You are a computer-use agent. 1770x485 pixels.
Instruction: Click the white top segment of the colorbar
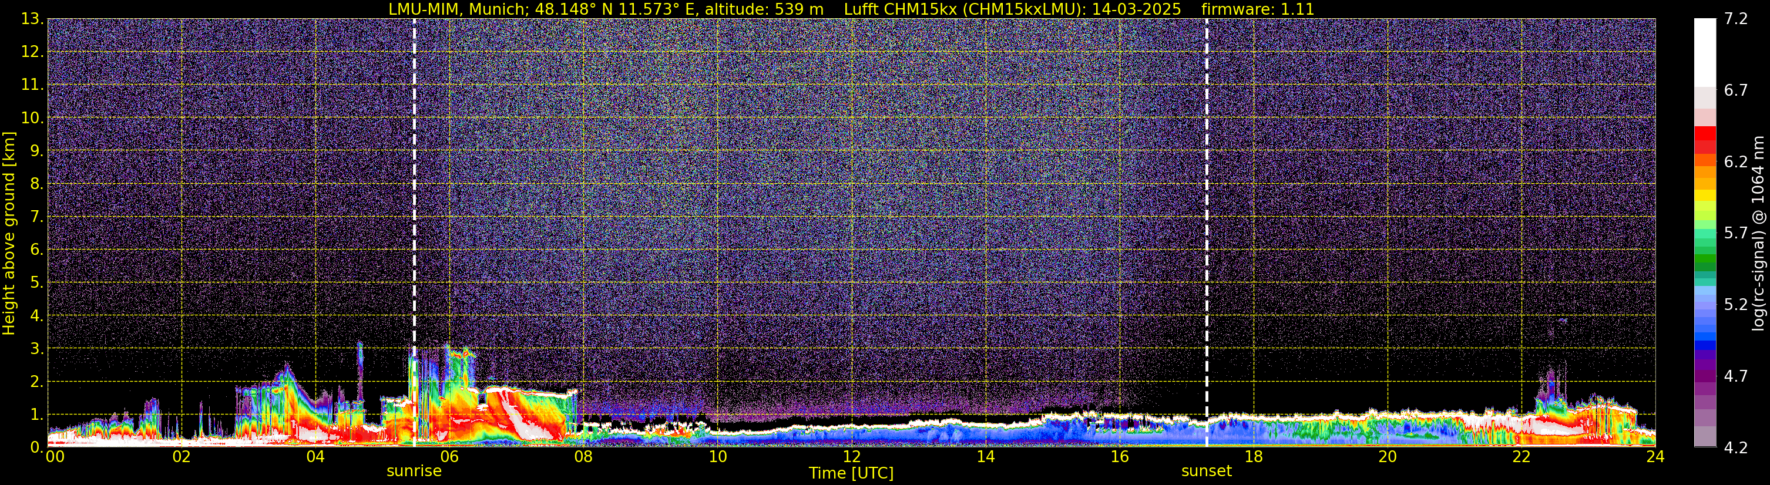pyautogui.click(x=1705, y=52)
